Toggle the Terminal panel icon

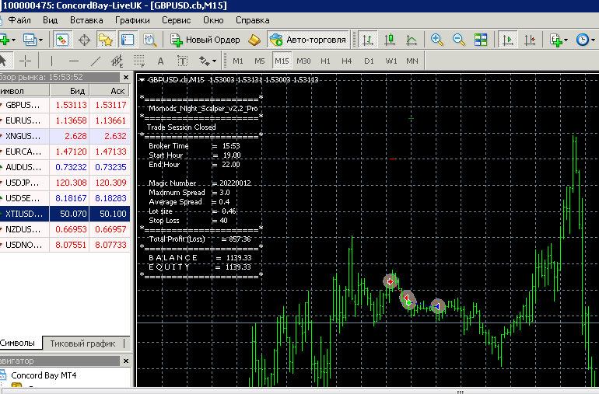128,40
